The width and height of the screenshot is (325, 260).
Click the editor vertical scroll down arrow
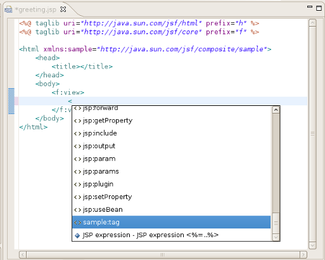(x=312, y=245)
